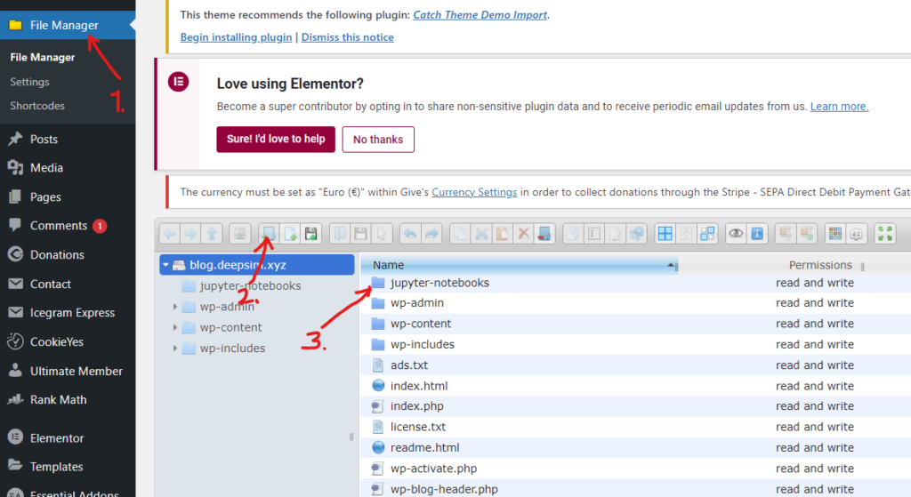Click the mount network volume icon
This screenshot has height=497, width=911.
[239, 234]
